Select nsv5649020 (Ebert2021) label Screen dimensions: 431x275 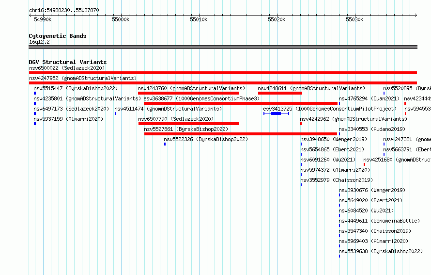370,200
